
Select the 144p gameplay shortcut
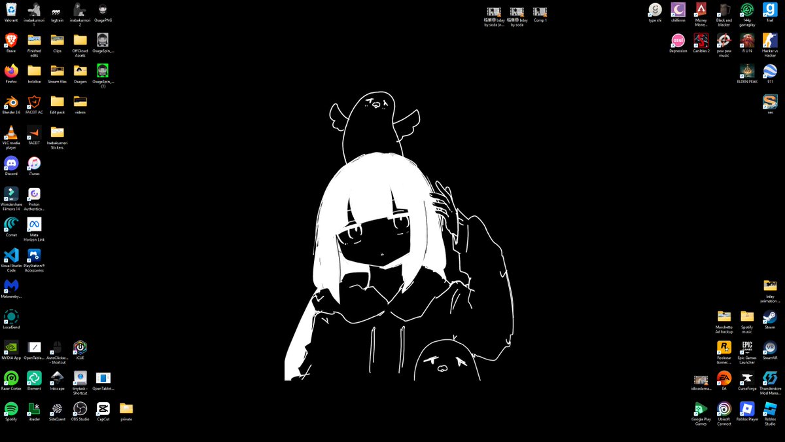tap(746, 10)
